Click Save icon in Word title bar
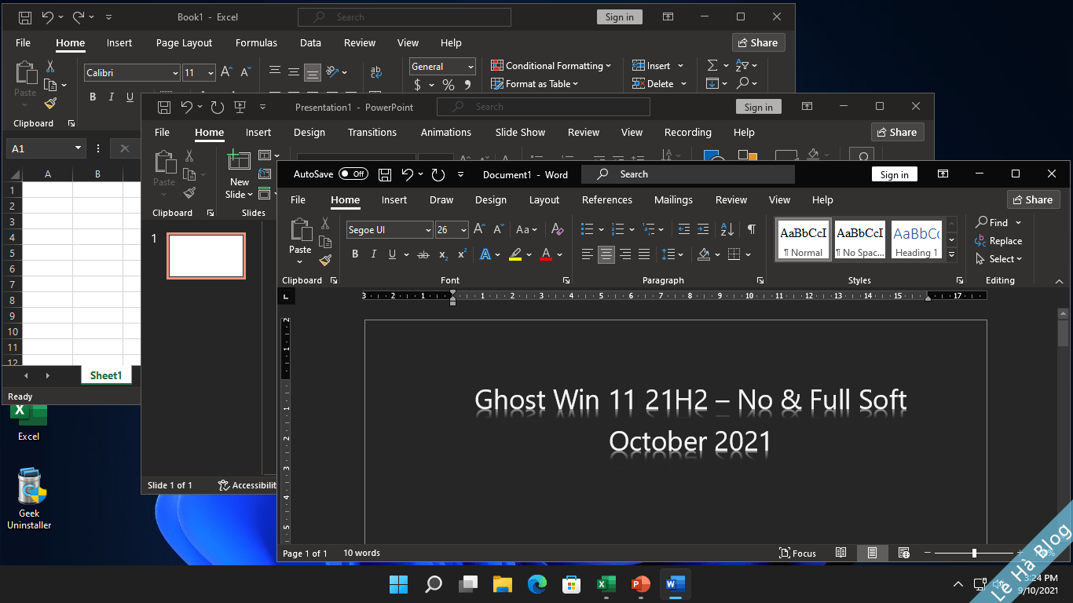The width and height of the screenshot is (1073, 603). coord(385,174)
